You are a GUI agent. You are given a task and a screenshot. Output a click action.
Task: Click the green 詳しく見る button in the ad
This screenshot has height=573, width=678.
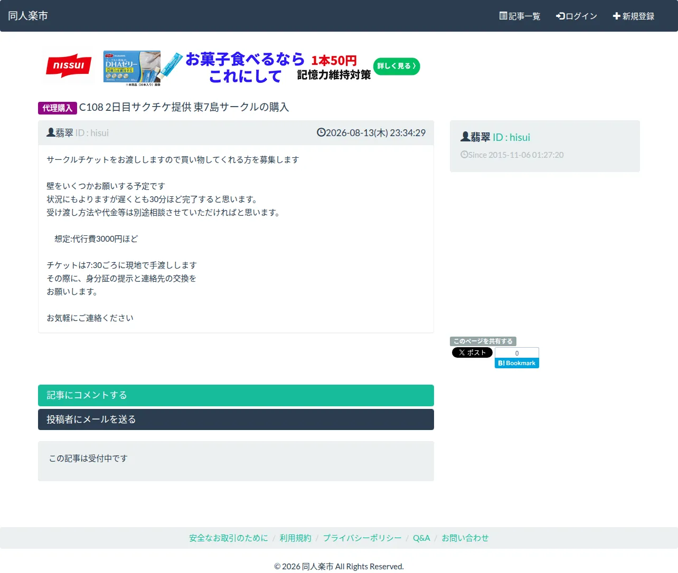[x=397, y=66]
